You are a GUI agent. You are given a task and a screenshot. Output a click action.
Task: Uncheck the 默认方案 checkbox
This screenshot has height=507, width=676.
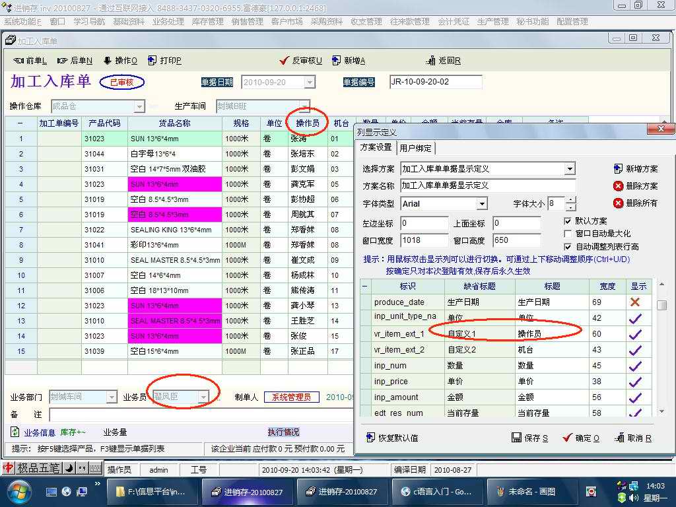tap(568, 221)
